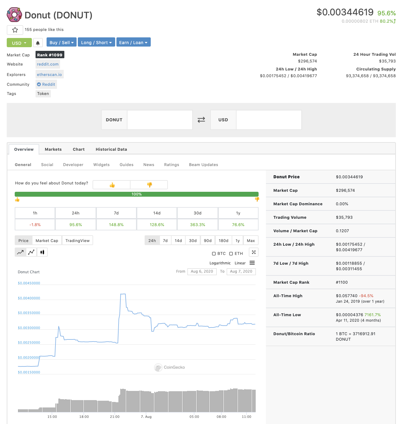Select the simple line chart icon
Image resolution: width=413 pixels, height=424 pixels.
[x=20, y=252]
